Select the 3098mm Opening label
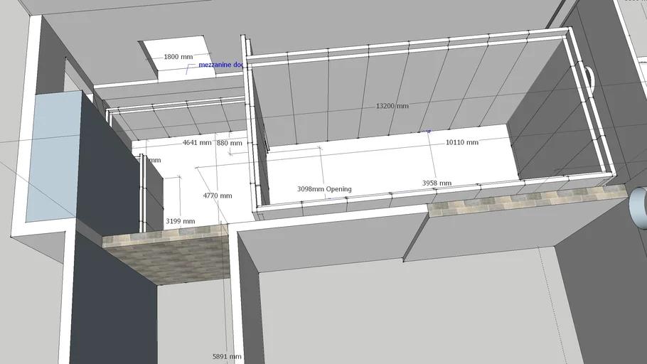 tap(324, 189)
